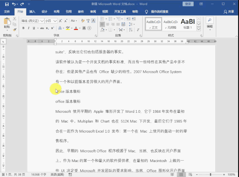Apply red font color
Image resolution: width=239 pixels, height=177 pixels.
click(76, 28)
